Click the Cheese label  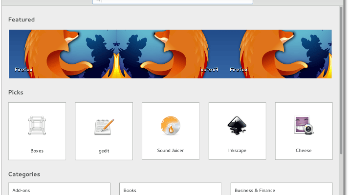point(304,151)
